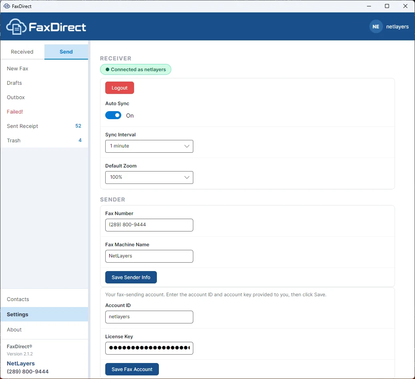The width and height of the screenshot is (415, 379).
Task: Click the netlayers username in header
Action: (x=397, y=26)
